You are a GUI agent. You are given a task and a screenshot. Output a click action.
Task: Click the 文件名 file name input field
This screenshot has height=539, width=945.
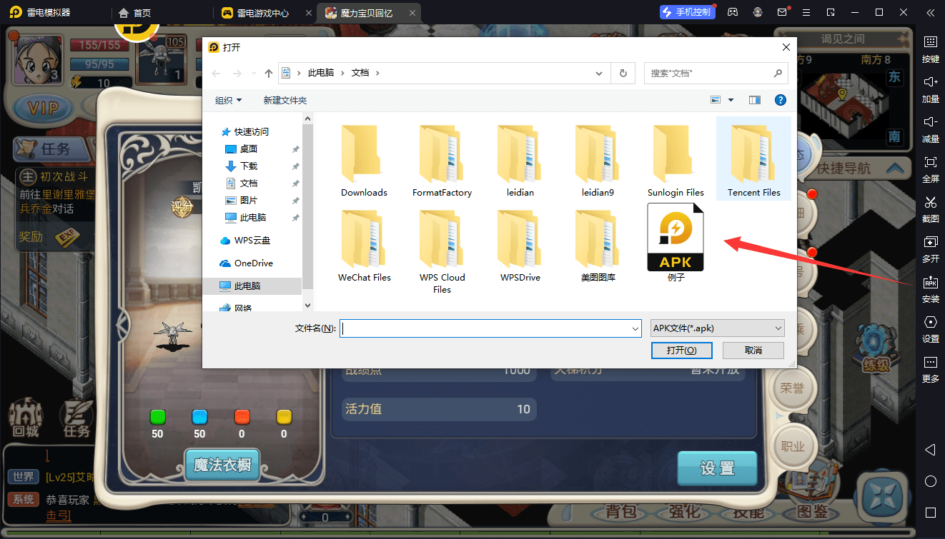coord(485,328)
